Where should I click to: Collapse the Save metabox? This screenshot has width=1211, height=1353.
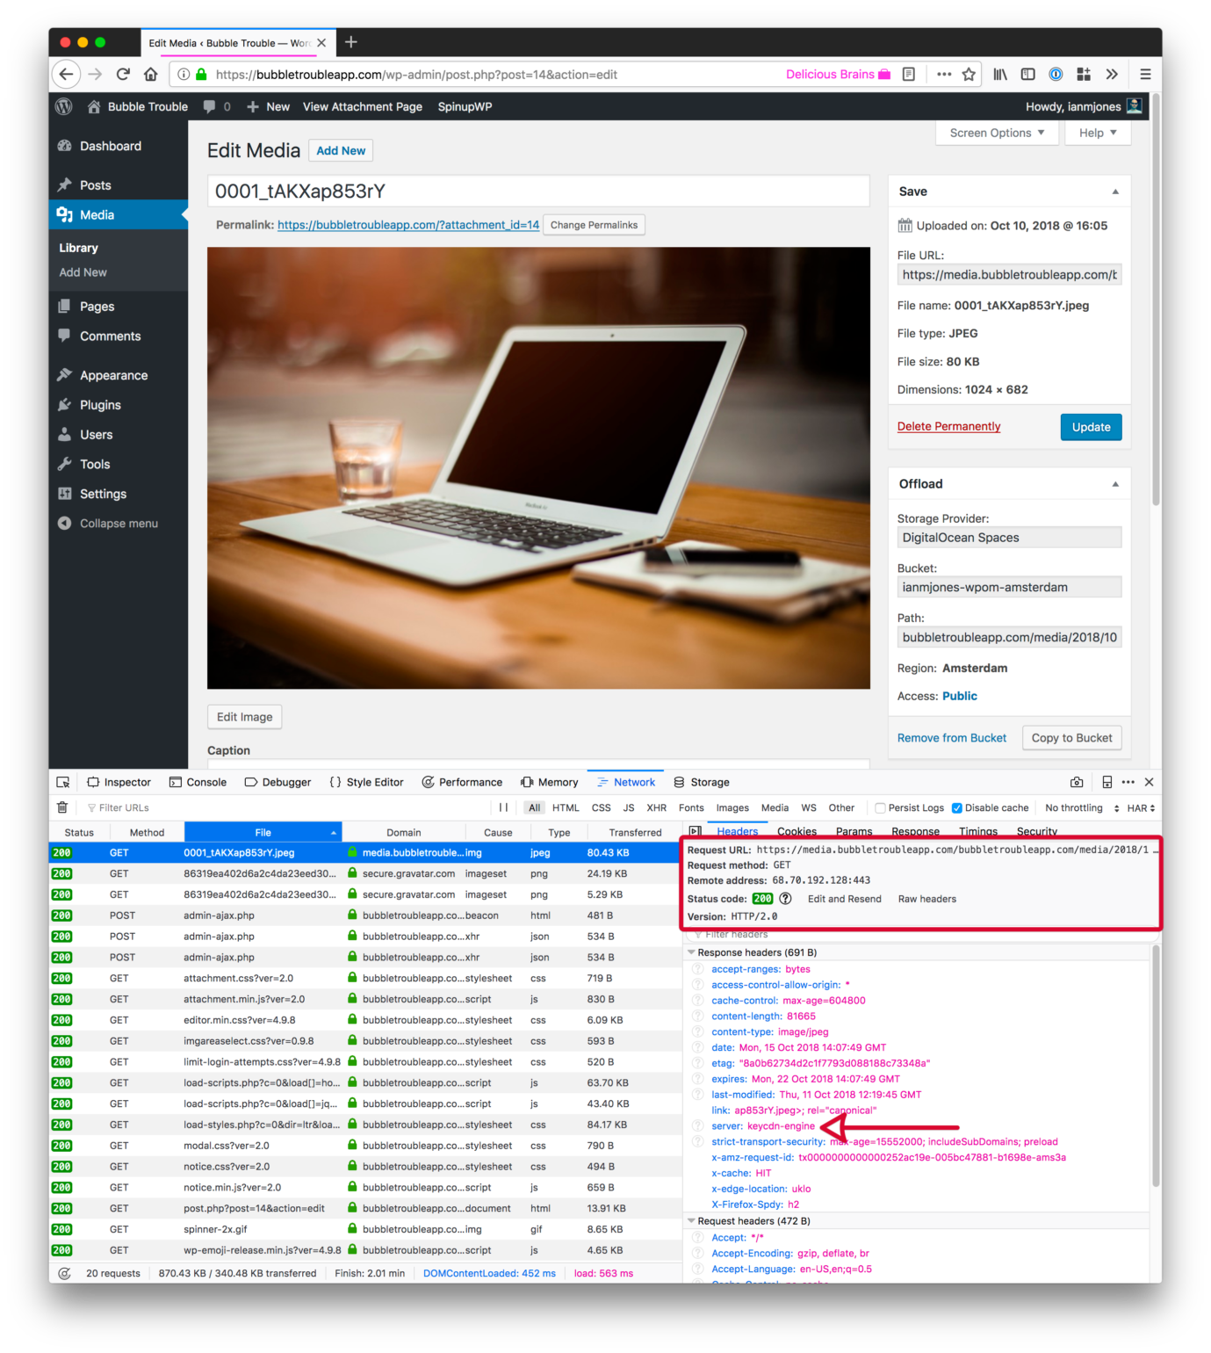coord(1115,192)
